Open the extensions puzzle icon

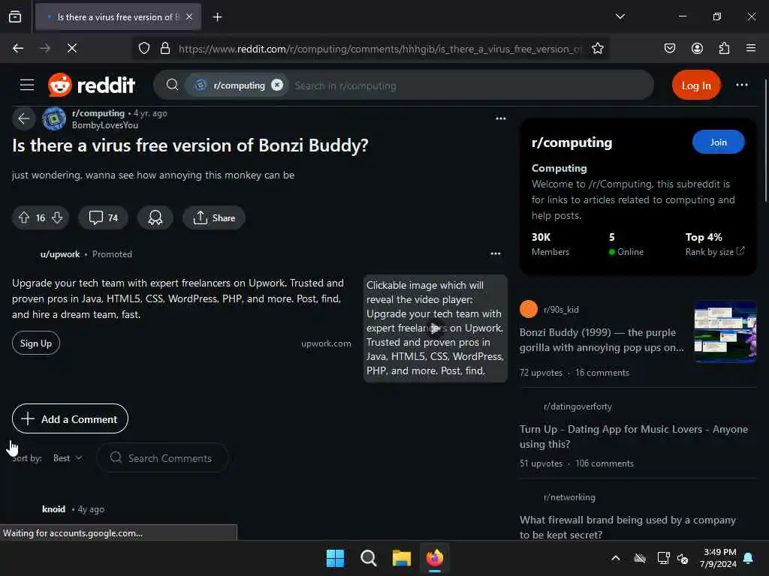(x=724, y=48)
